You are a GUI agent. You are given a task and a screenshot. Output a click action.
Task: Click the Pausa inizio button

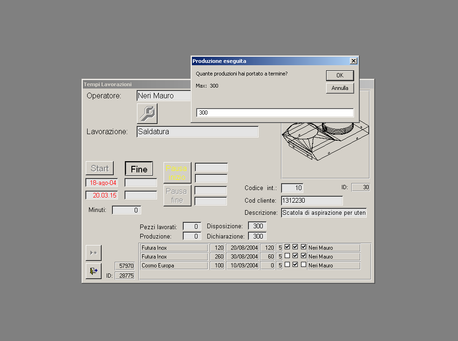pyautogui.click(x=177, y=172)
